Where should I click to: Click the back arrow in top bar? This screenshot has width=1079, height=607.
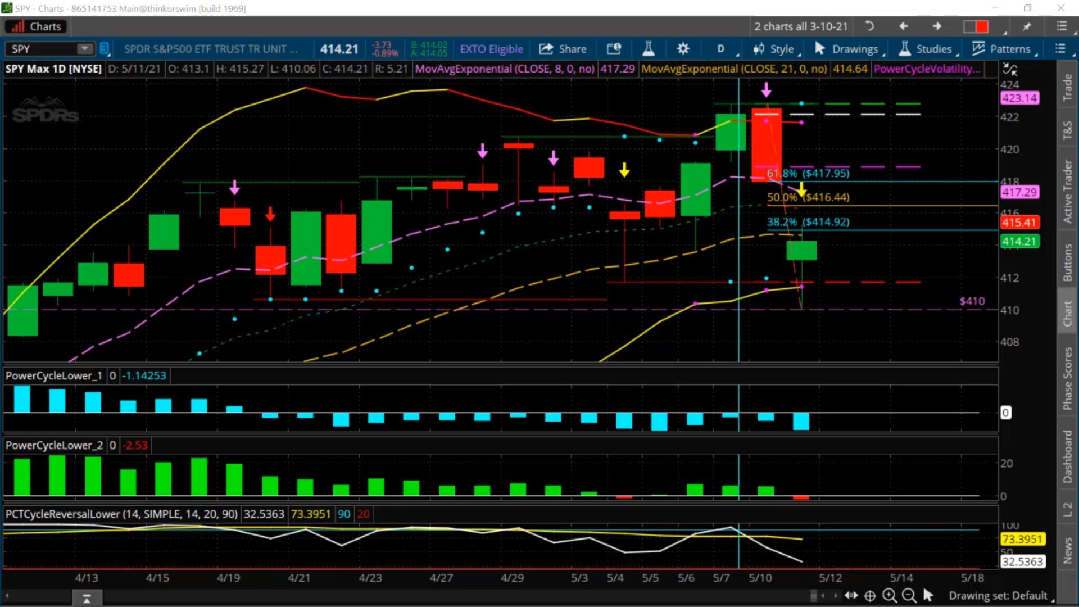point(904,26)
